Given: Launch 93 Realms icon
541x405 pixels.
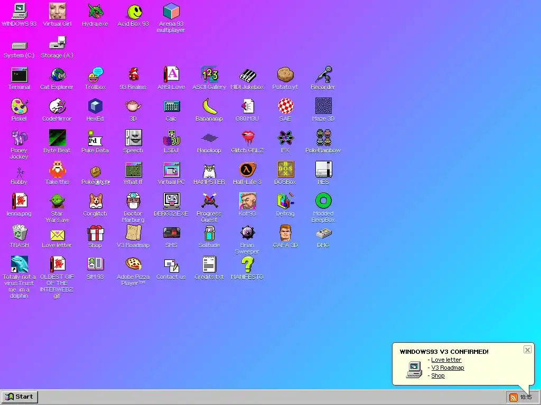Looking at the screenshot, I should point(133,75).
